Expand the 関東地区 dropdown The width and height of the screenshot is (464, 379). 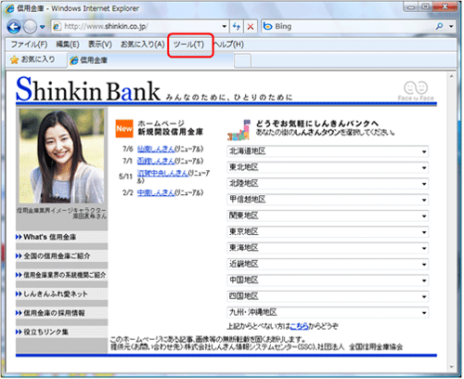click(x=328, y=216)
